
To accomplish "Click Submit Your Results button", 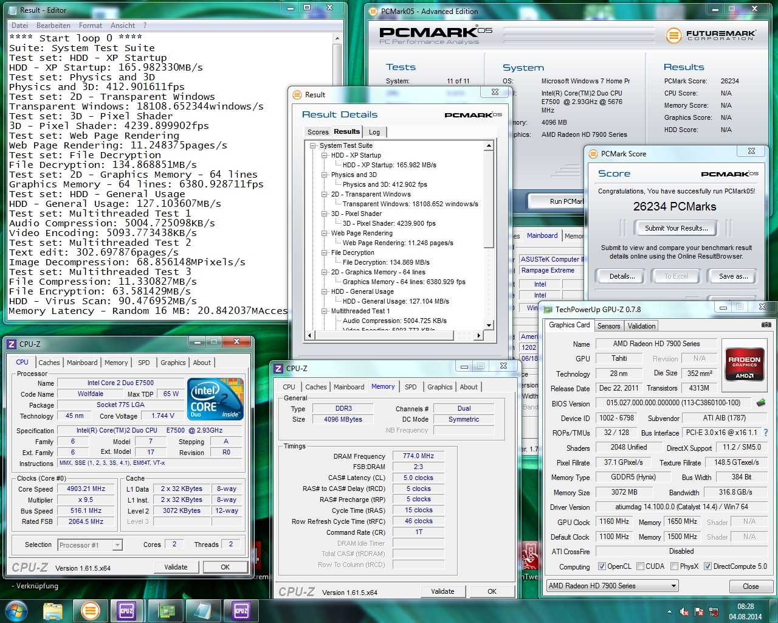I will pyautogui.click(x=676, y=228).
